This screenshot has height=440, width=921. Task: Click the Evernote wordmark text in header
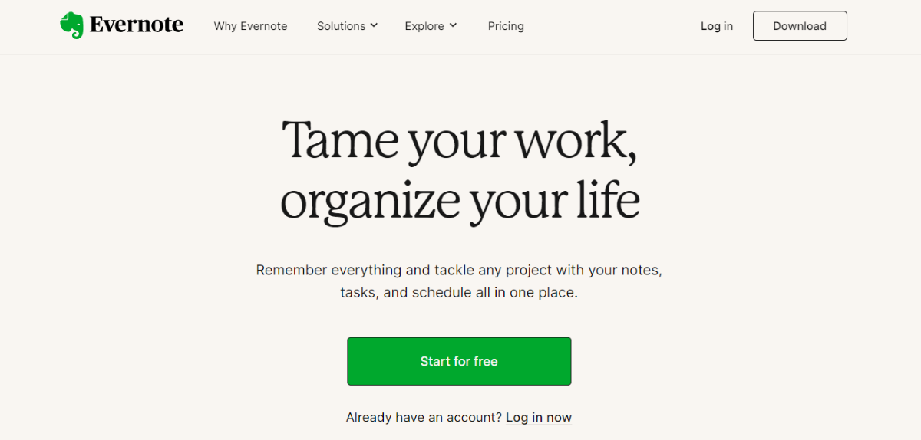coord(137,25)
